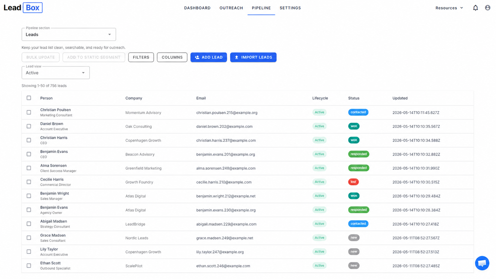The image size is (496, 279).
Task: Click the Greenfield Marketing company cell
Action: coord(144,168)
